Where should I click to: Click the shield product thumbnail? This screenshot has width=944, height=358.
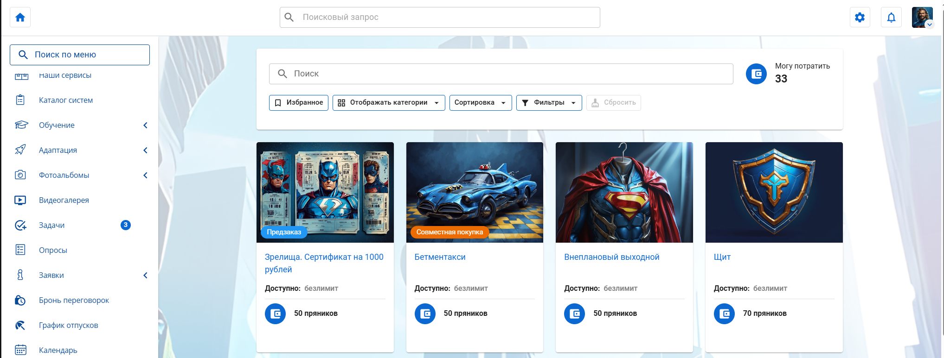(x=774, y=192)
